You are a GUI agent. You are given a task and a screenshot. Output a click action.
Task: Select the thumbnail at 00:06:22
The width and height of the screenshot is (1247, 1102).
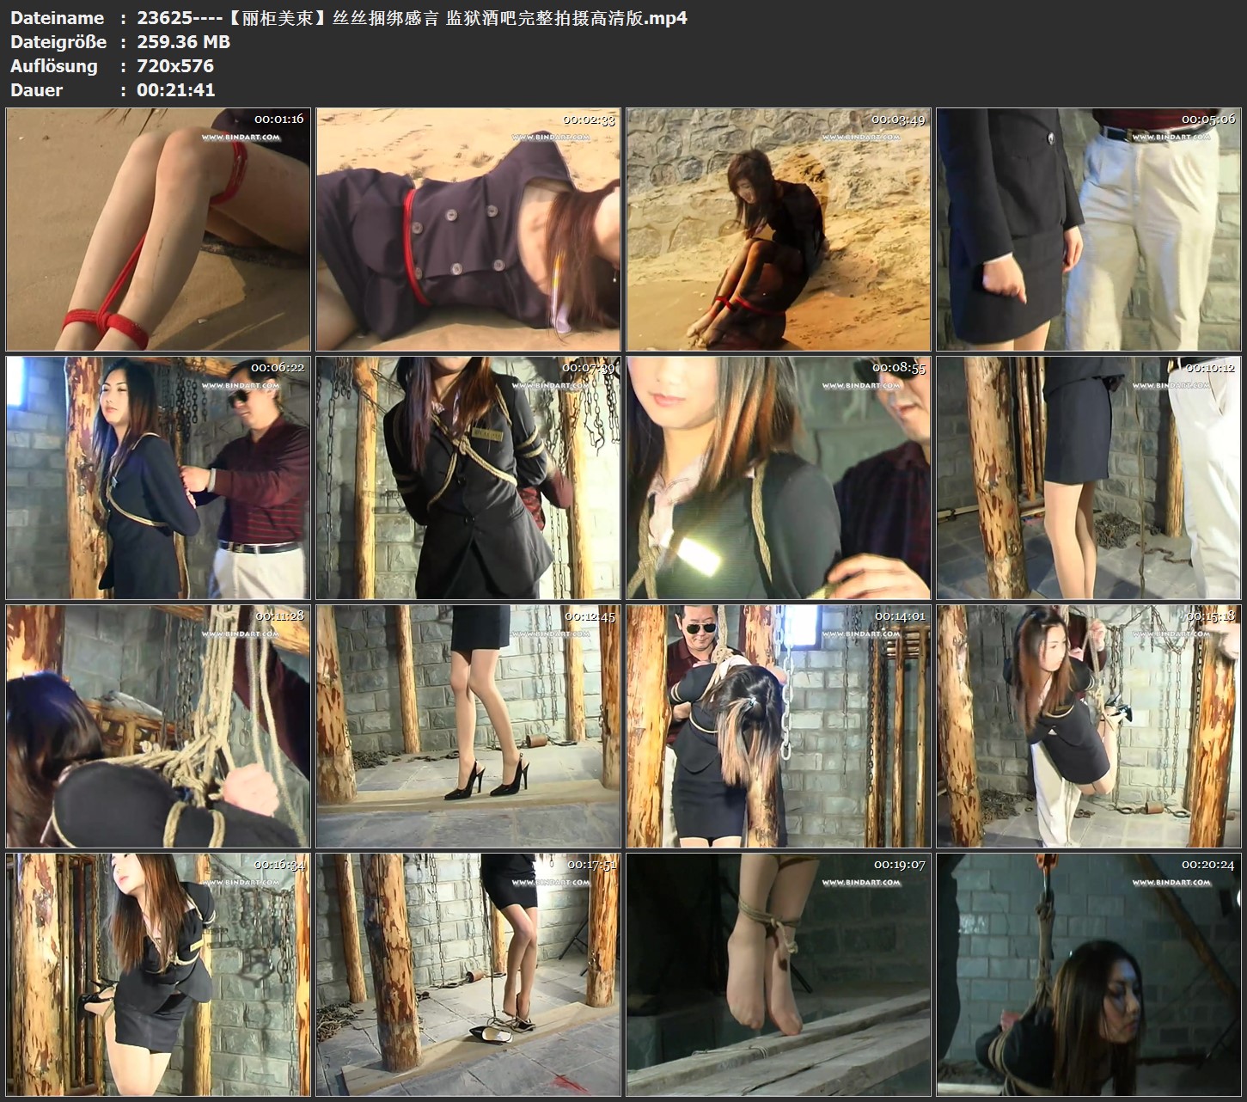158,478
